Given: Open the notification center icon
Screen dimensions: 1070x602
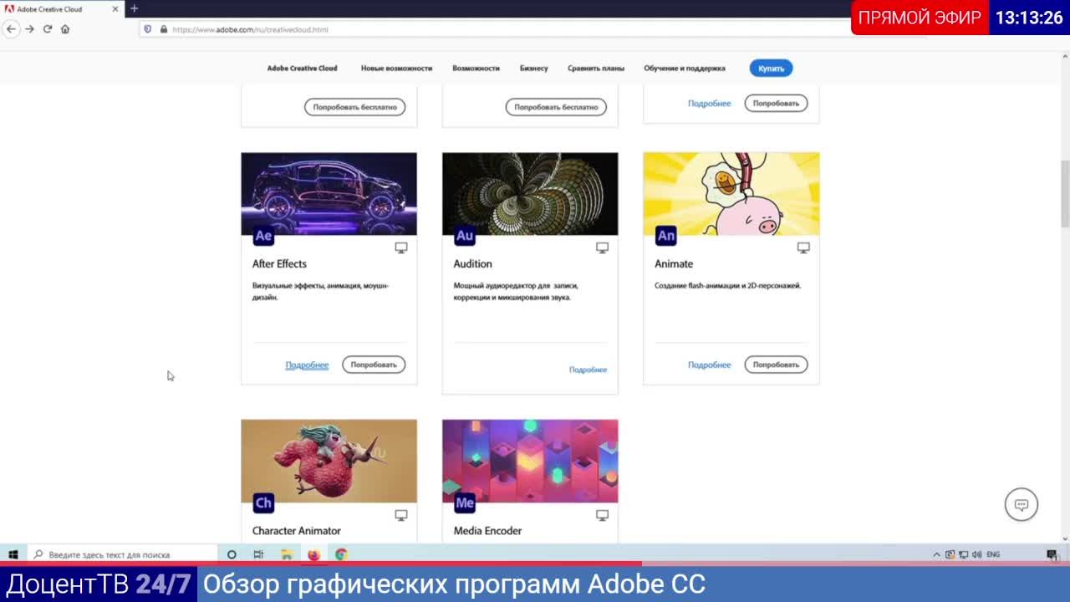Looking at the screenshot, I should click(x=1052, y=554).
